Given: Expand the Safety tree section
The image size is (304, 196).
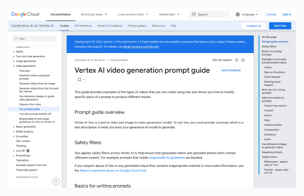Looking at the screenshot, I should click(14, 51).
